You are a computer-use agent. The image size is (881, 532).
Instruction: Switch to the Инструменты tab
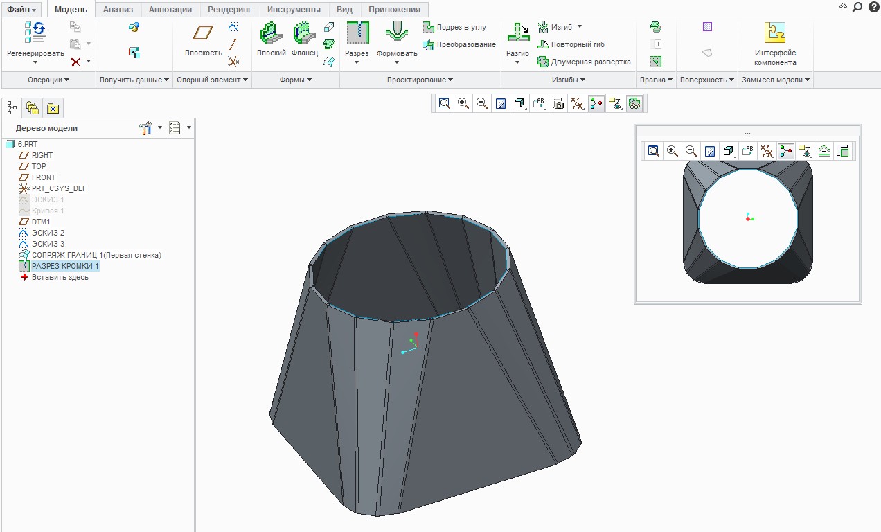(x=294, y=10)
